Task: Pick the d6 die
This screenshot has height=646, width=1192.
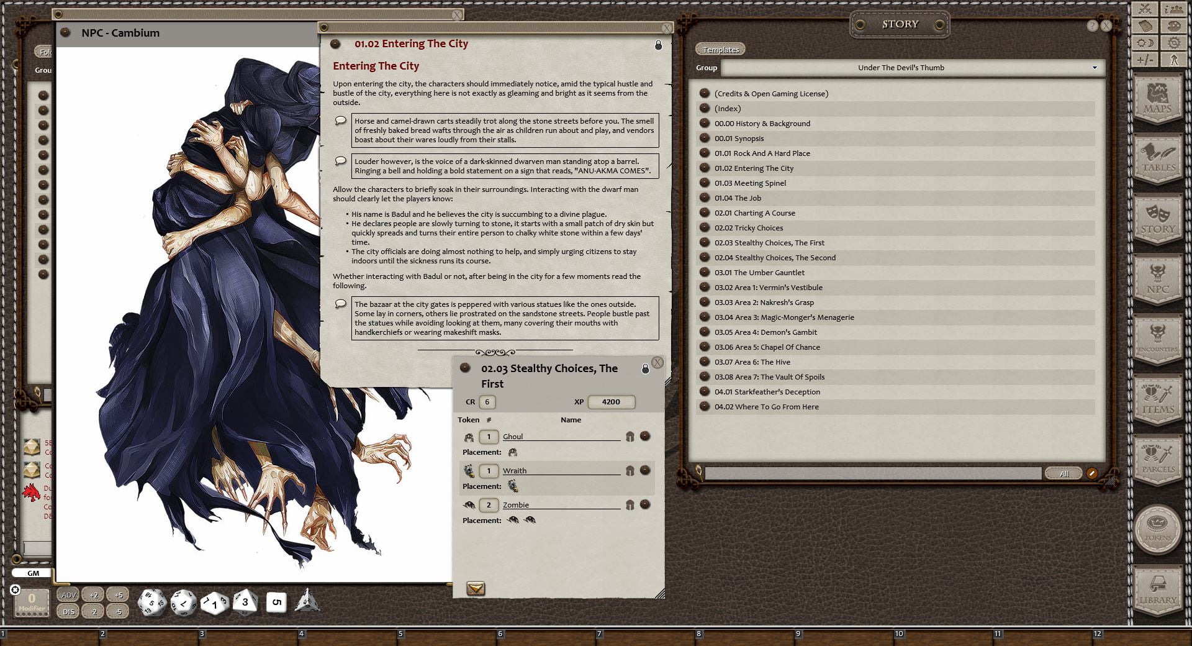Action: point(277,602)
